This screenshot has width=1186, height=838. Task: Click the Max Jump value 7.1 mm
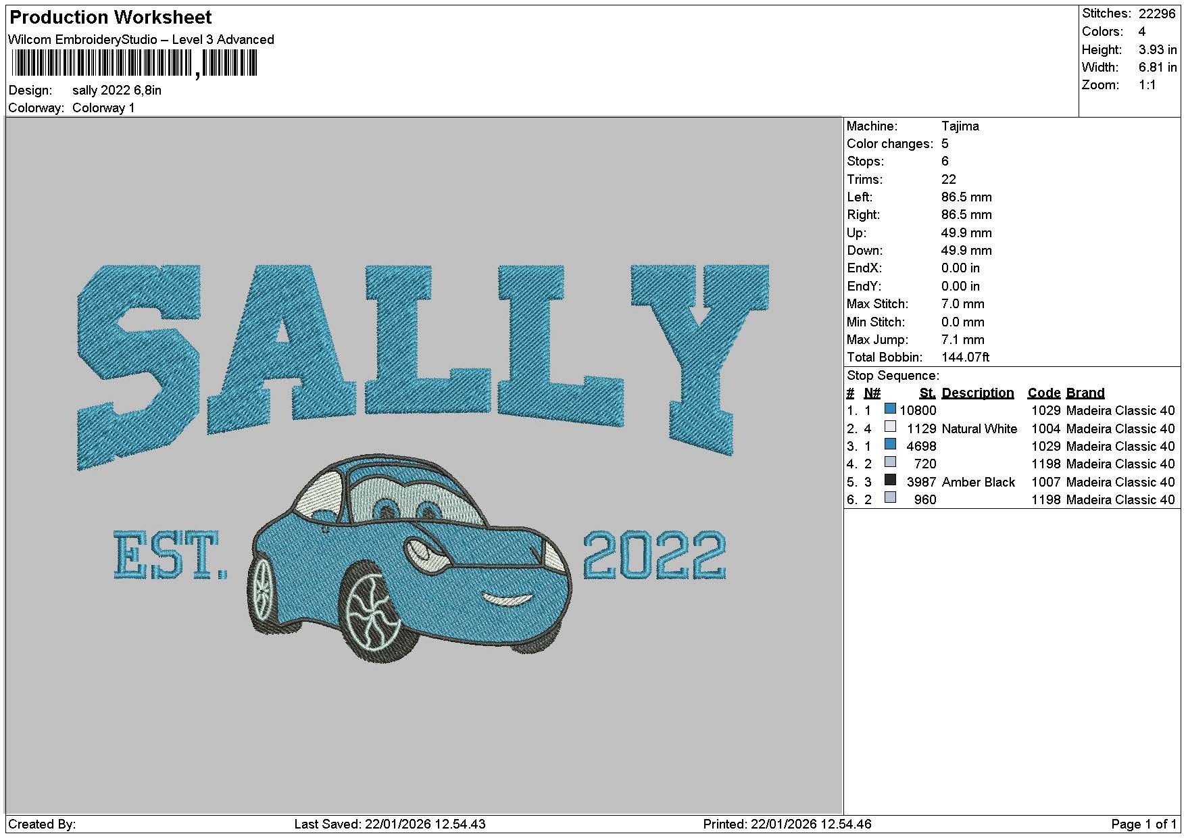click(x=963, y=340)
